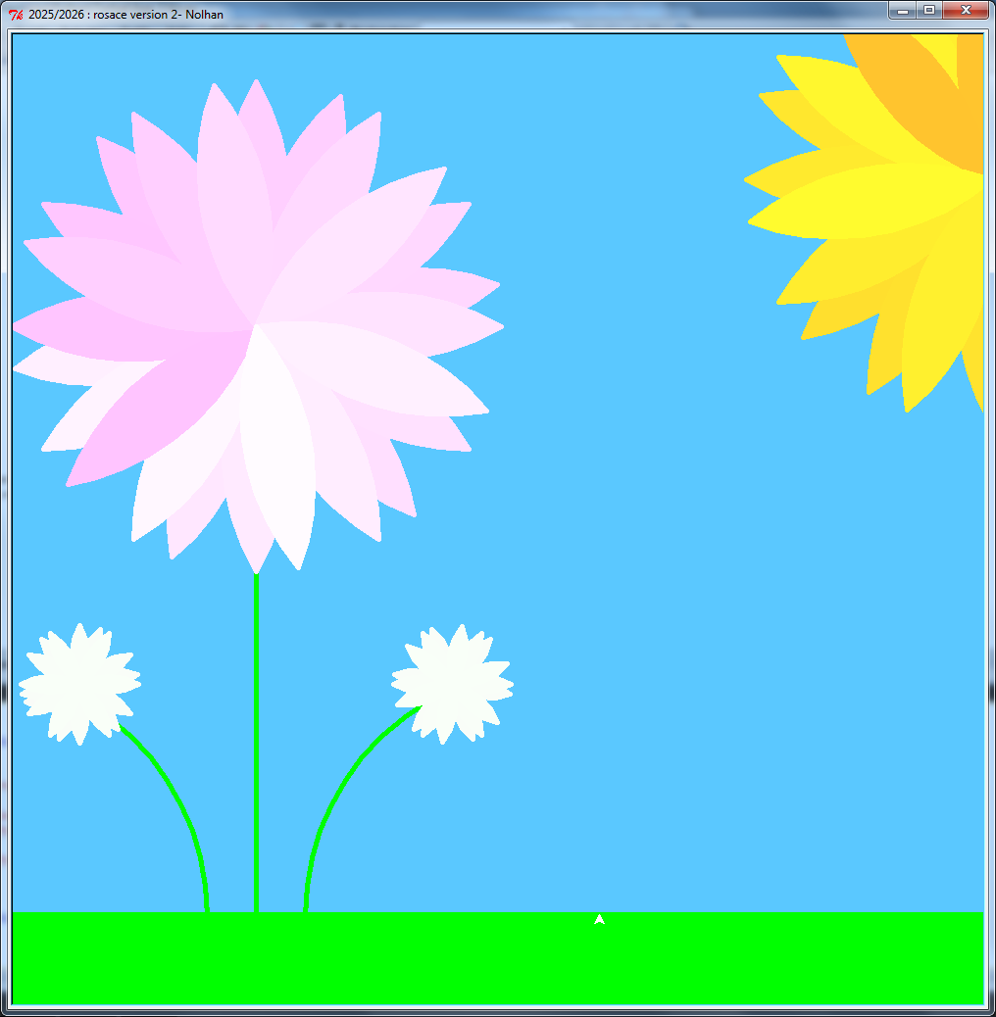Select the small white flower on the left
Viewport: 996px width, 1017px height.
(78, 683)
